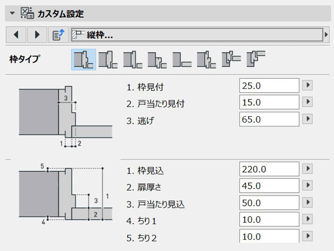The width and height of the screenshot is (334, 251).
Task: Click the 4. ちり1 label
Action: (x=141, y=221)
